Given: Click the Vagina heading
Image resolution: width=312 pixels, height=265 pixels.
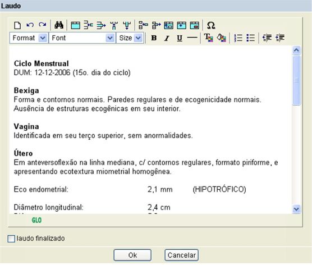Looking at the screenshot, I should coord(26,127).
